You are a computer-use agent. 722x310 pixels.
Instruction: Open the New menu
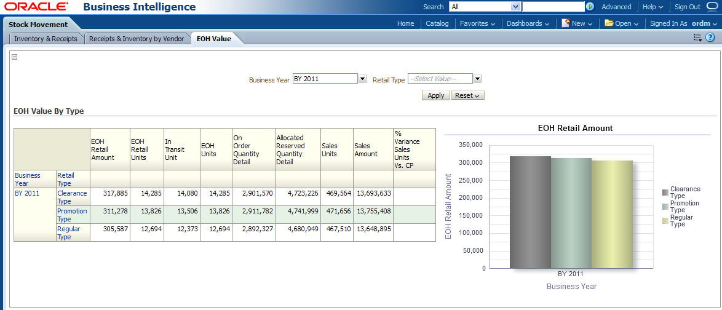[577, 23]
